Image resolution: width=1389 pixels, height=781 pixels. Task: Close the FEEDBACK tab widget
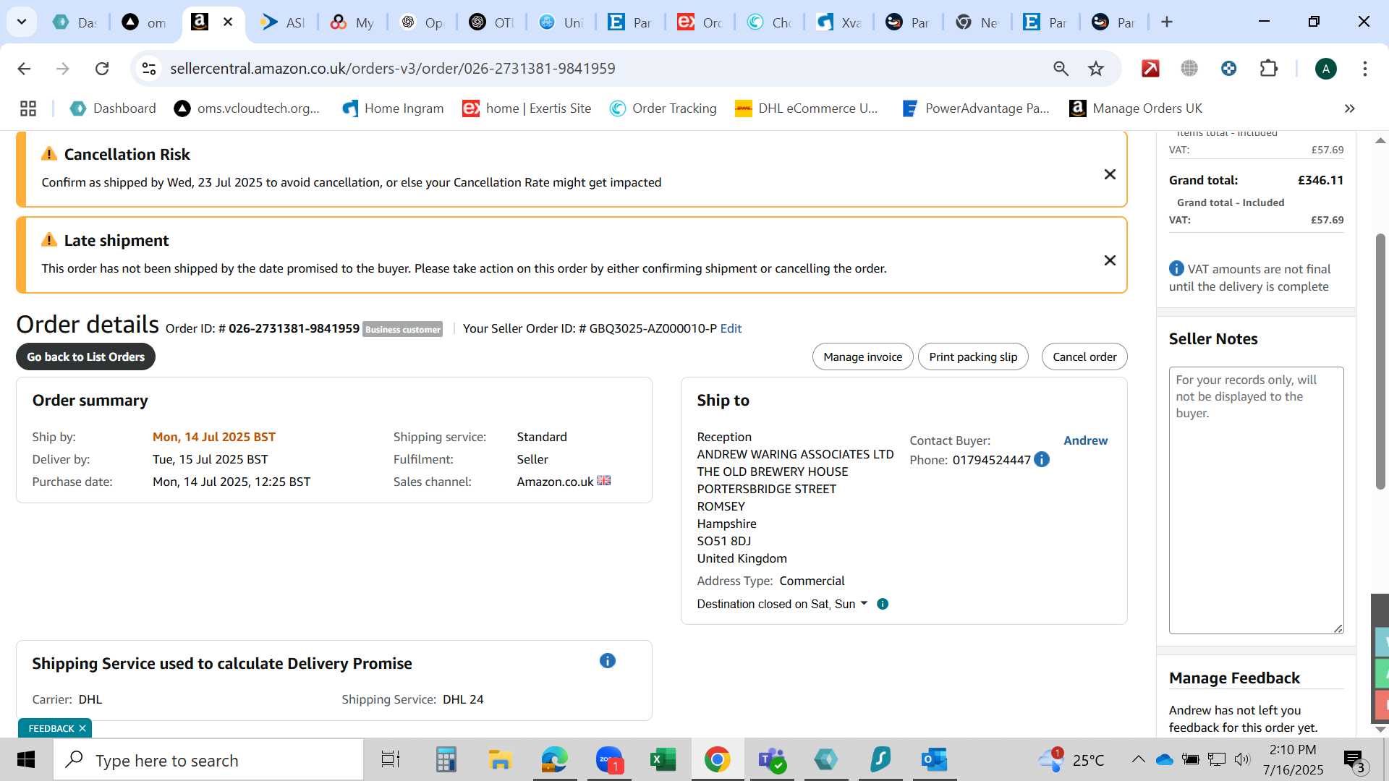click(x=82, y=728)
